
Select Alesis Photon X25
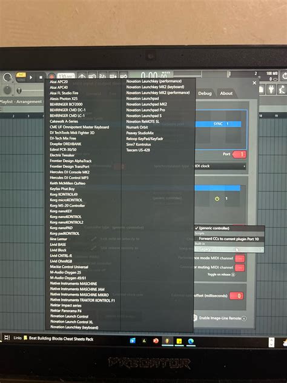coord(64,98)
